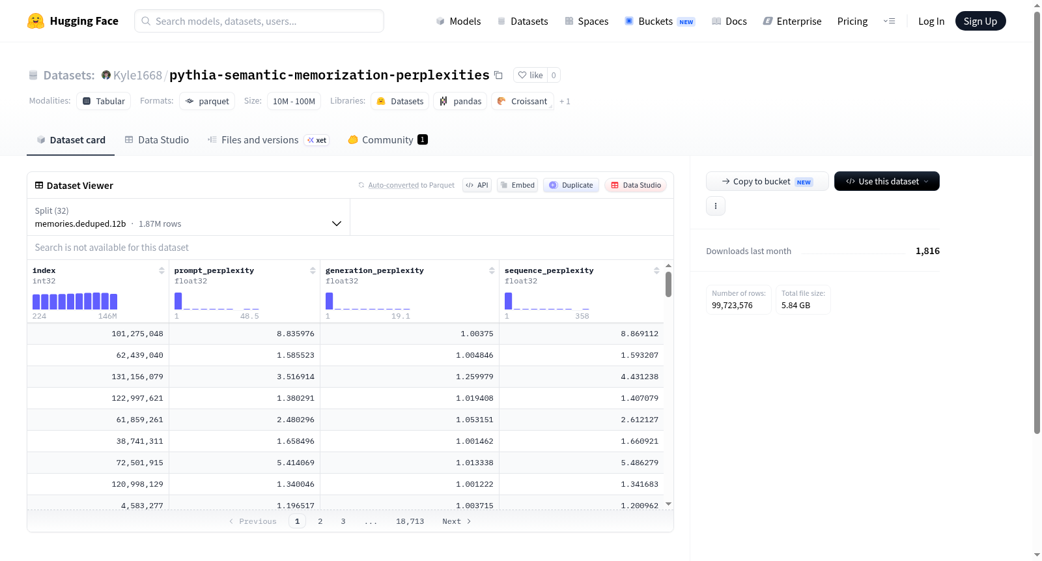Screen dimensions: 1042x561
Task: Like the dataset with the heart button
Action: pos(530,75)
